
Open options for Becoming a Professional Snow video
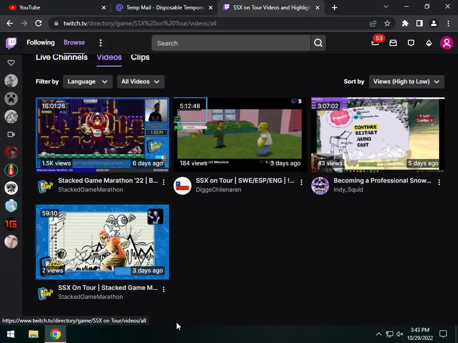point(439,182)
